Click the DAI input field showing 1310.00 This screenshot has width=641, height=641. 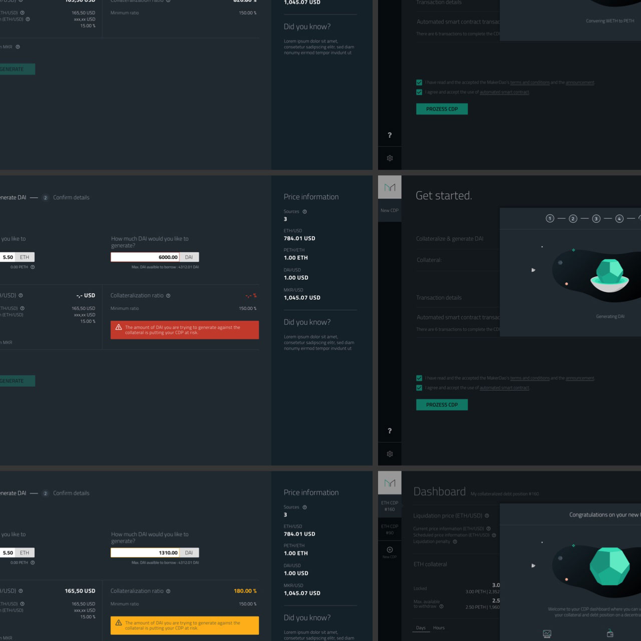(145, 552)
